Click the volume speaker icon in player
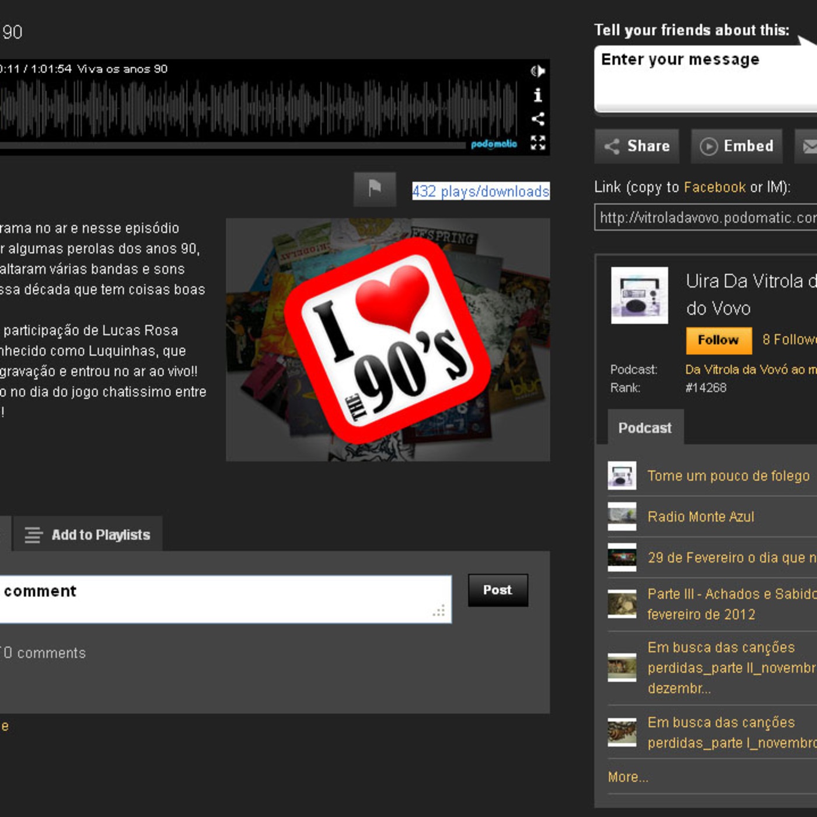Image resolution: width=817 pixels, height=817 pixels. (x=537, y=71)
